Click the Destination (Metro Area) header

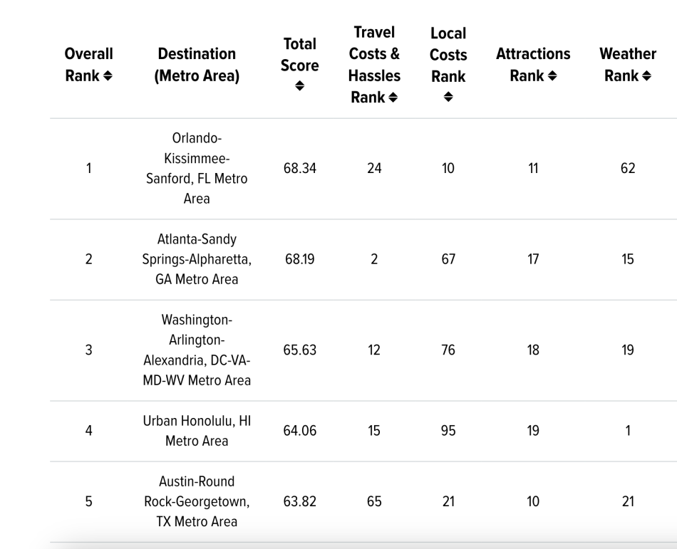[197, 65]
